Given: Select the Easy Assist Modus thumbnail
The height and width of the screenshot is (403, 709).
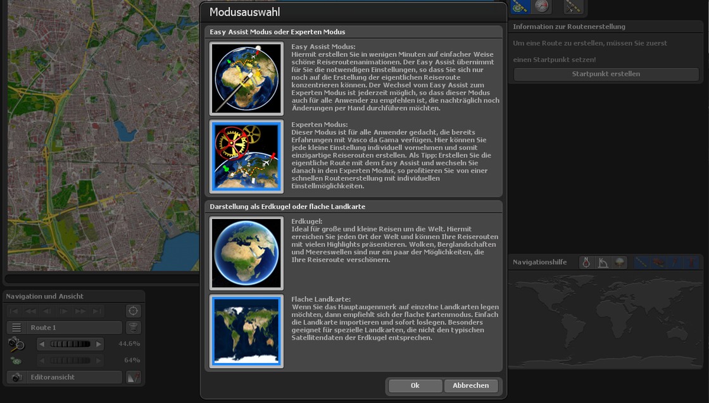Looking at the screenshot, I should 247,78.
